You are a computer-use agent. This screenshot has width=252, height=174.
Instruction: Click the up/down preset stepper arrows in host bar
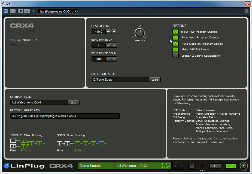(x=73, y=11)
